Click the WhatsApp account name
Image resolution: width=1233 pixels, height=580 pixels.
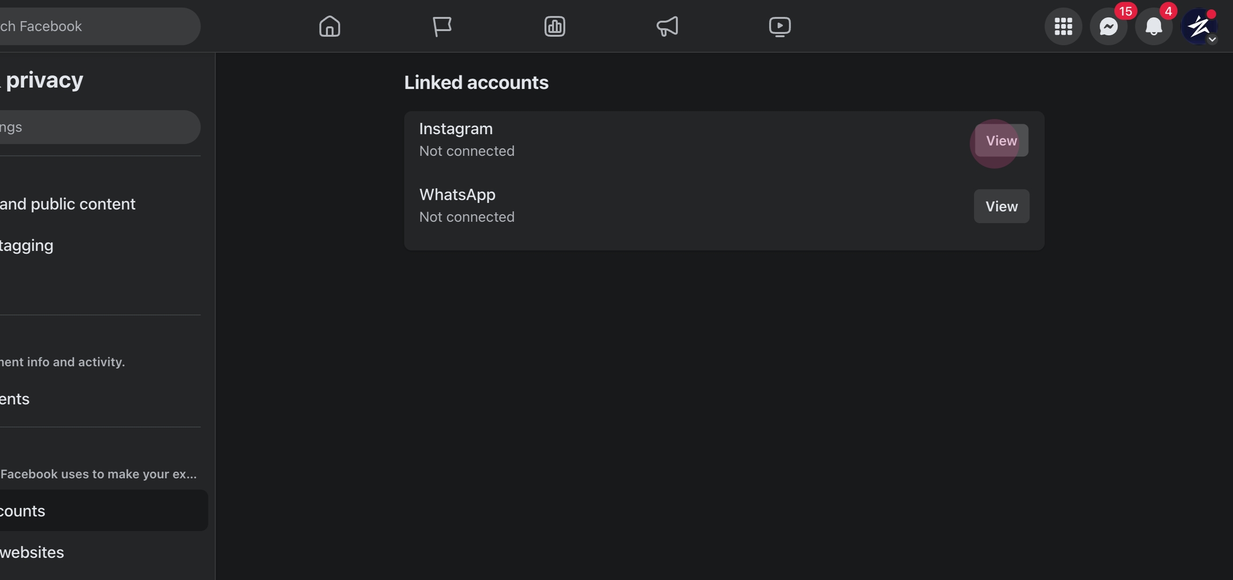tap(457, 195)
